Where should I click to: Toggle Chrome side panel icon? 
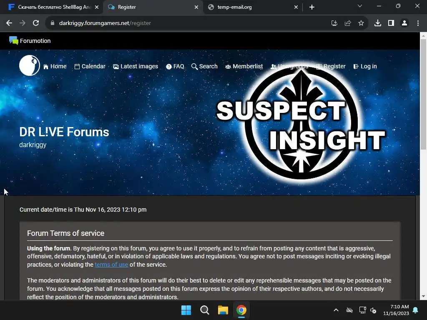(391, 23)
